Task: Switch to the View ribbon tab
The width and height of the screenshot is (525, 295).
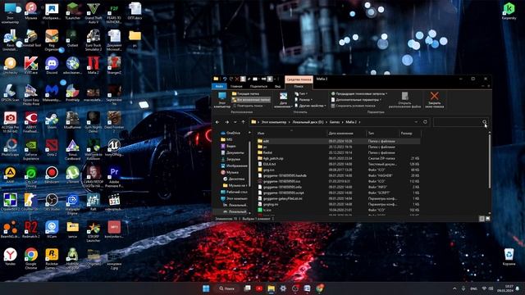Action: (x=277, y=86)
